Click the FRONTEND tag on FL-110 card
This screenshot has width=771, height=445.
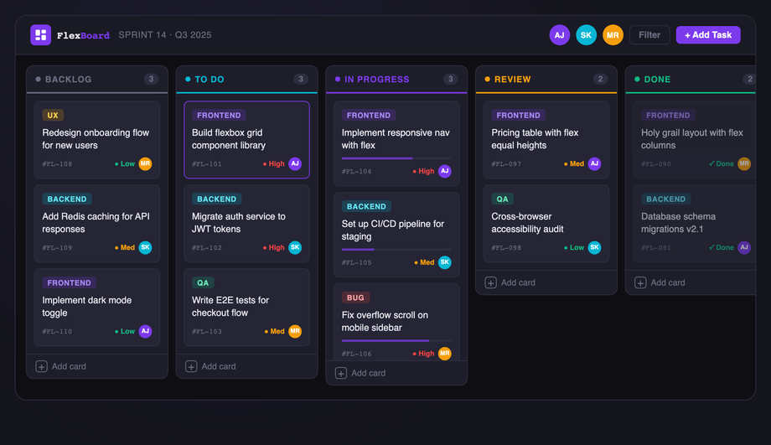pos(69,282)
